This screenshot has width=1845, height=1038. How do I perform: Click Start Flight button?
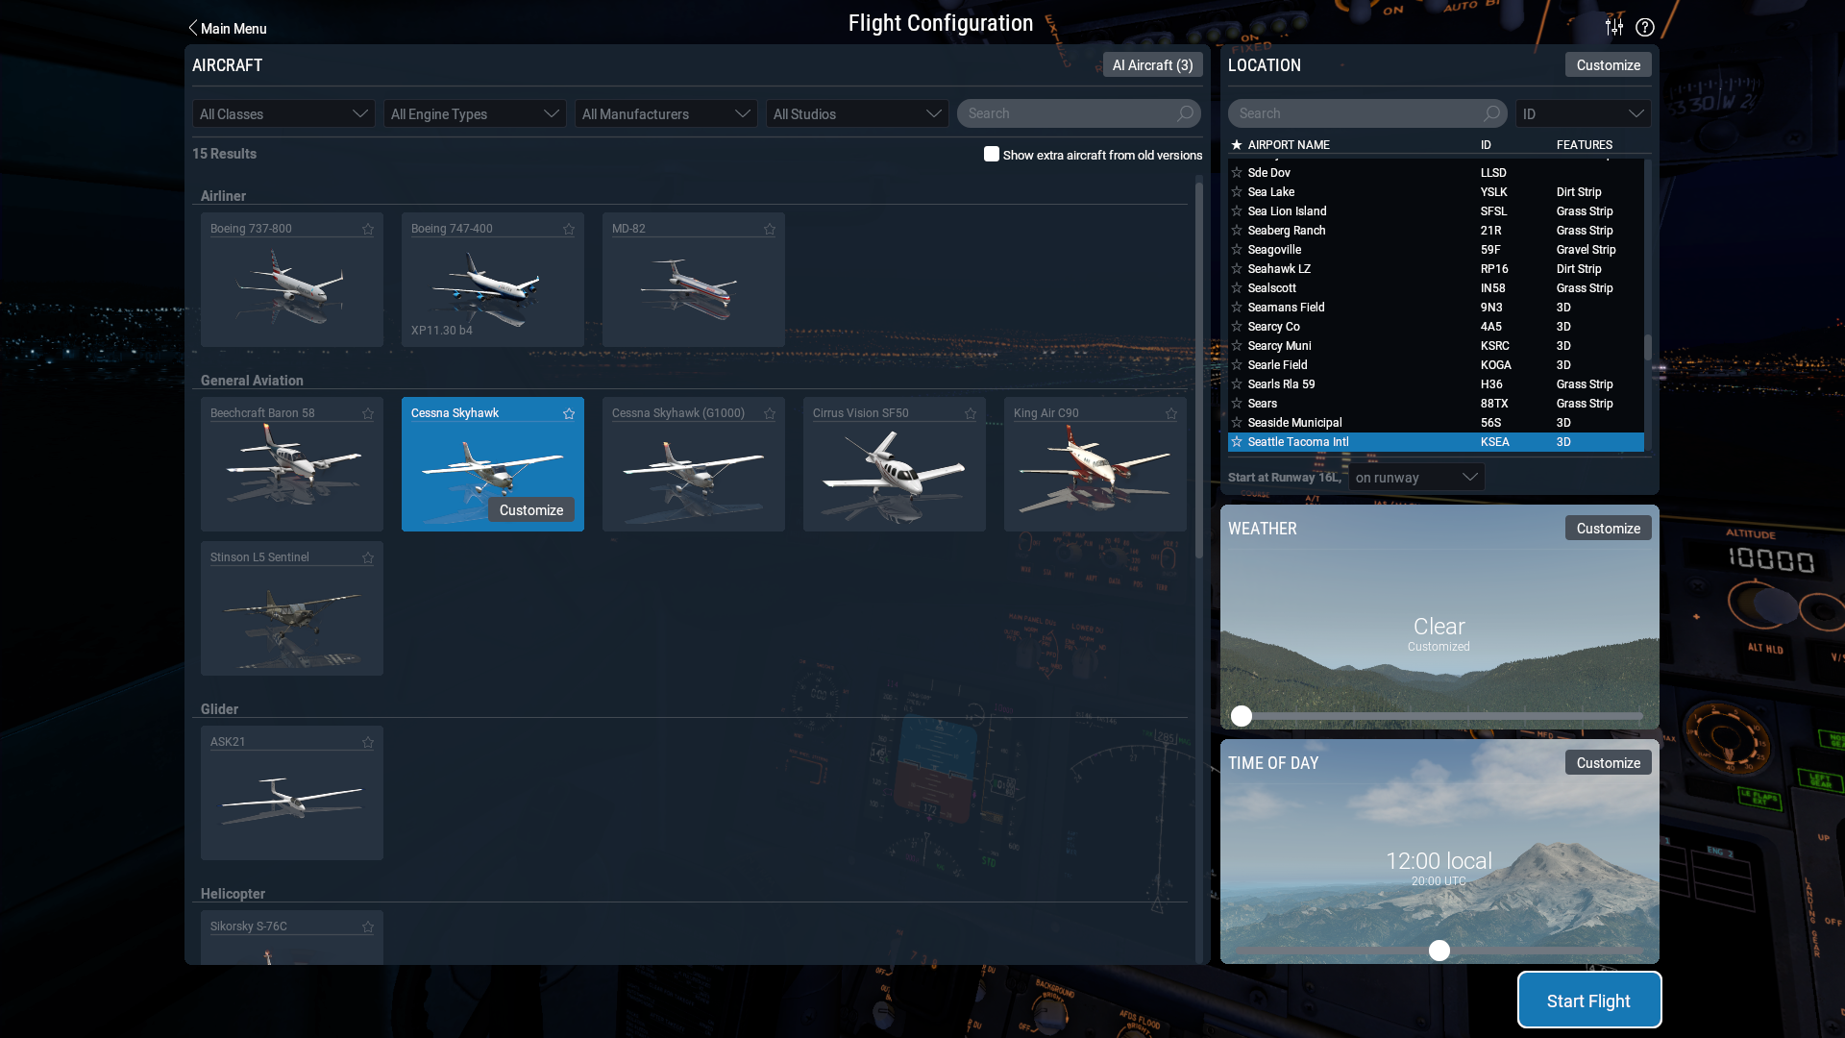click(x=1588, y=1000)
